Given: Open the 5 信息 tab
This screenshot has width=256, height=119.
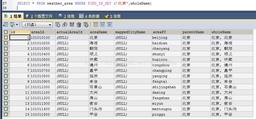Looking at the screenshot, I should [113, 16].
